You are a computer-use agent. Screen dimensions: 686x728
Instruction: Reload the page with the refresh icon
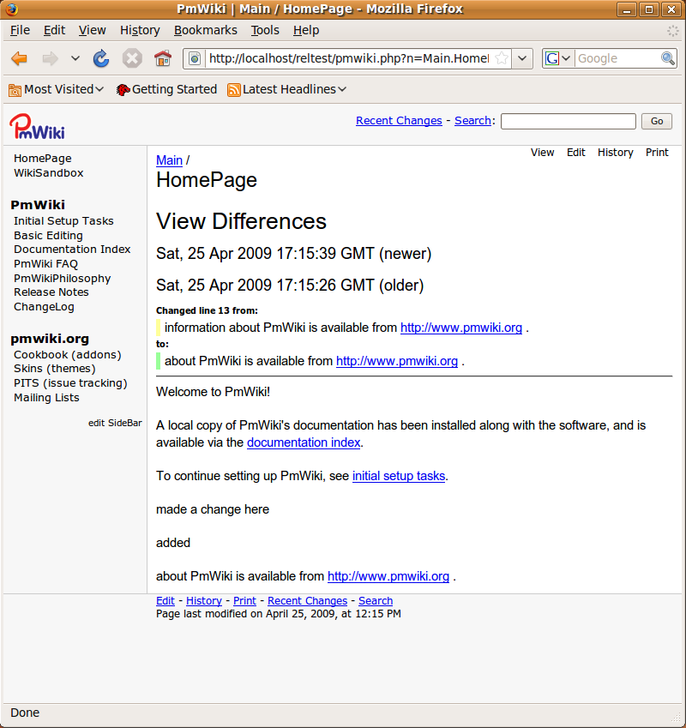[100, 58]
